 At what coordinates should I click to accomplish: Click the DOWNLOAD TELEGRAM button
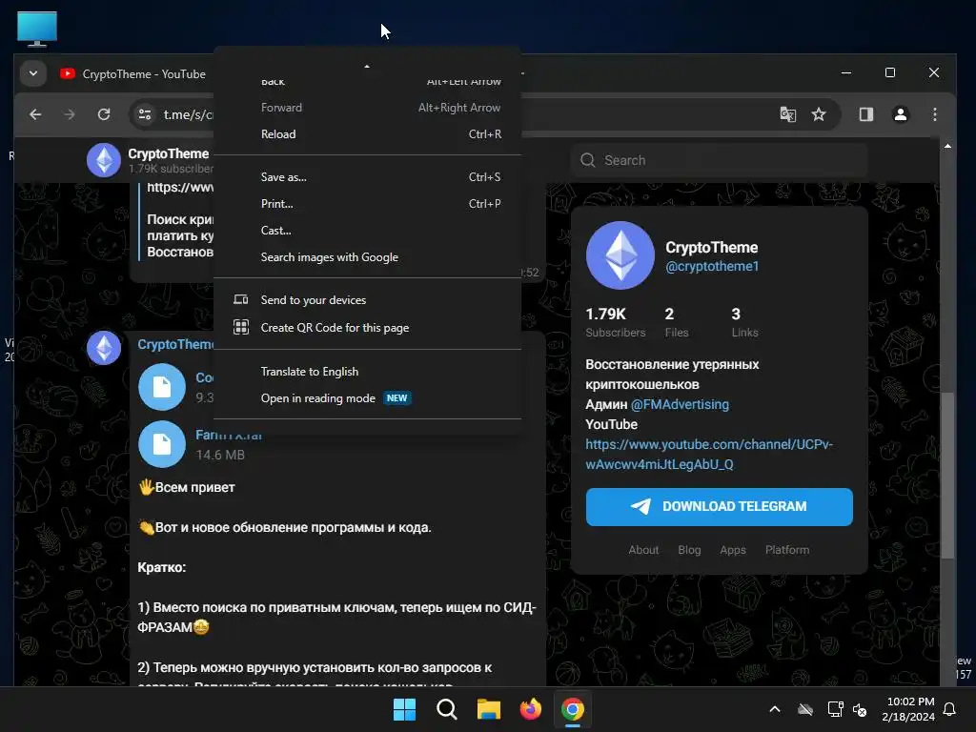pyautogui.click(x=719, y=507)
